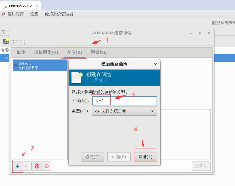Click the new virtual machine monitor icon
Screen dimensions: 235x186
click(6, 41)
